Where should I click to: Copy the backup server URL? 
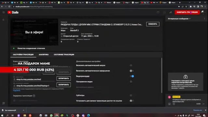coord(64,85)
